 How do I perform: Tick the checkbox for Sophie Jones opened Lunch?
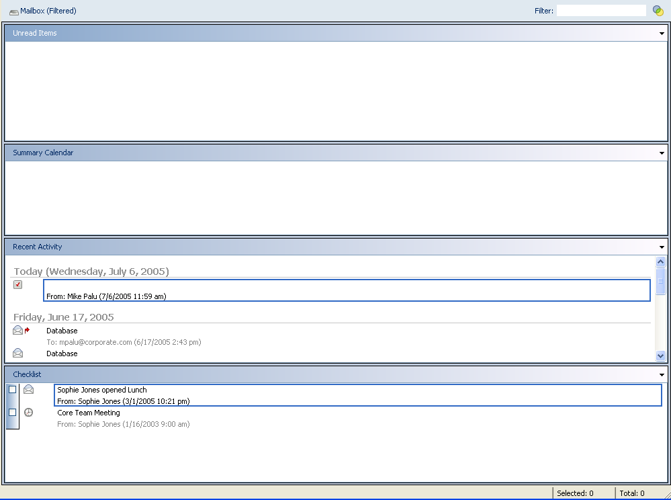tap(12, 390)
